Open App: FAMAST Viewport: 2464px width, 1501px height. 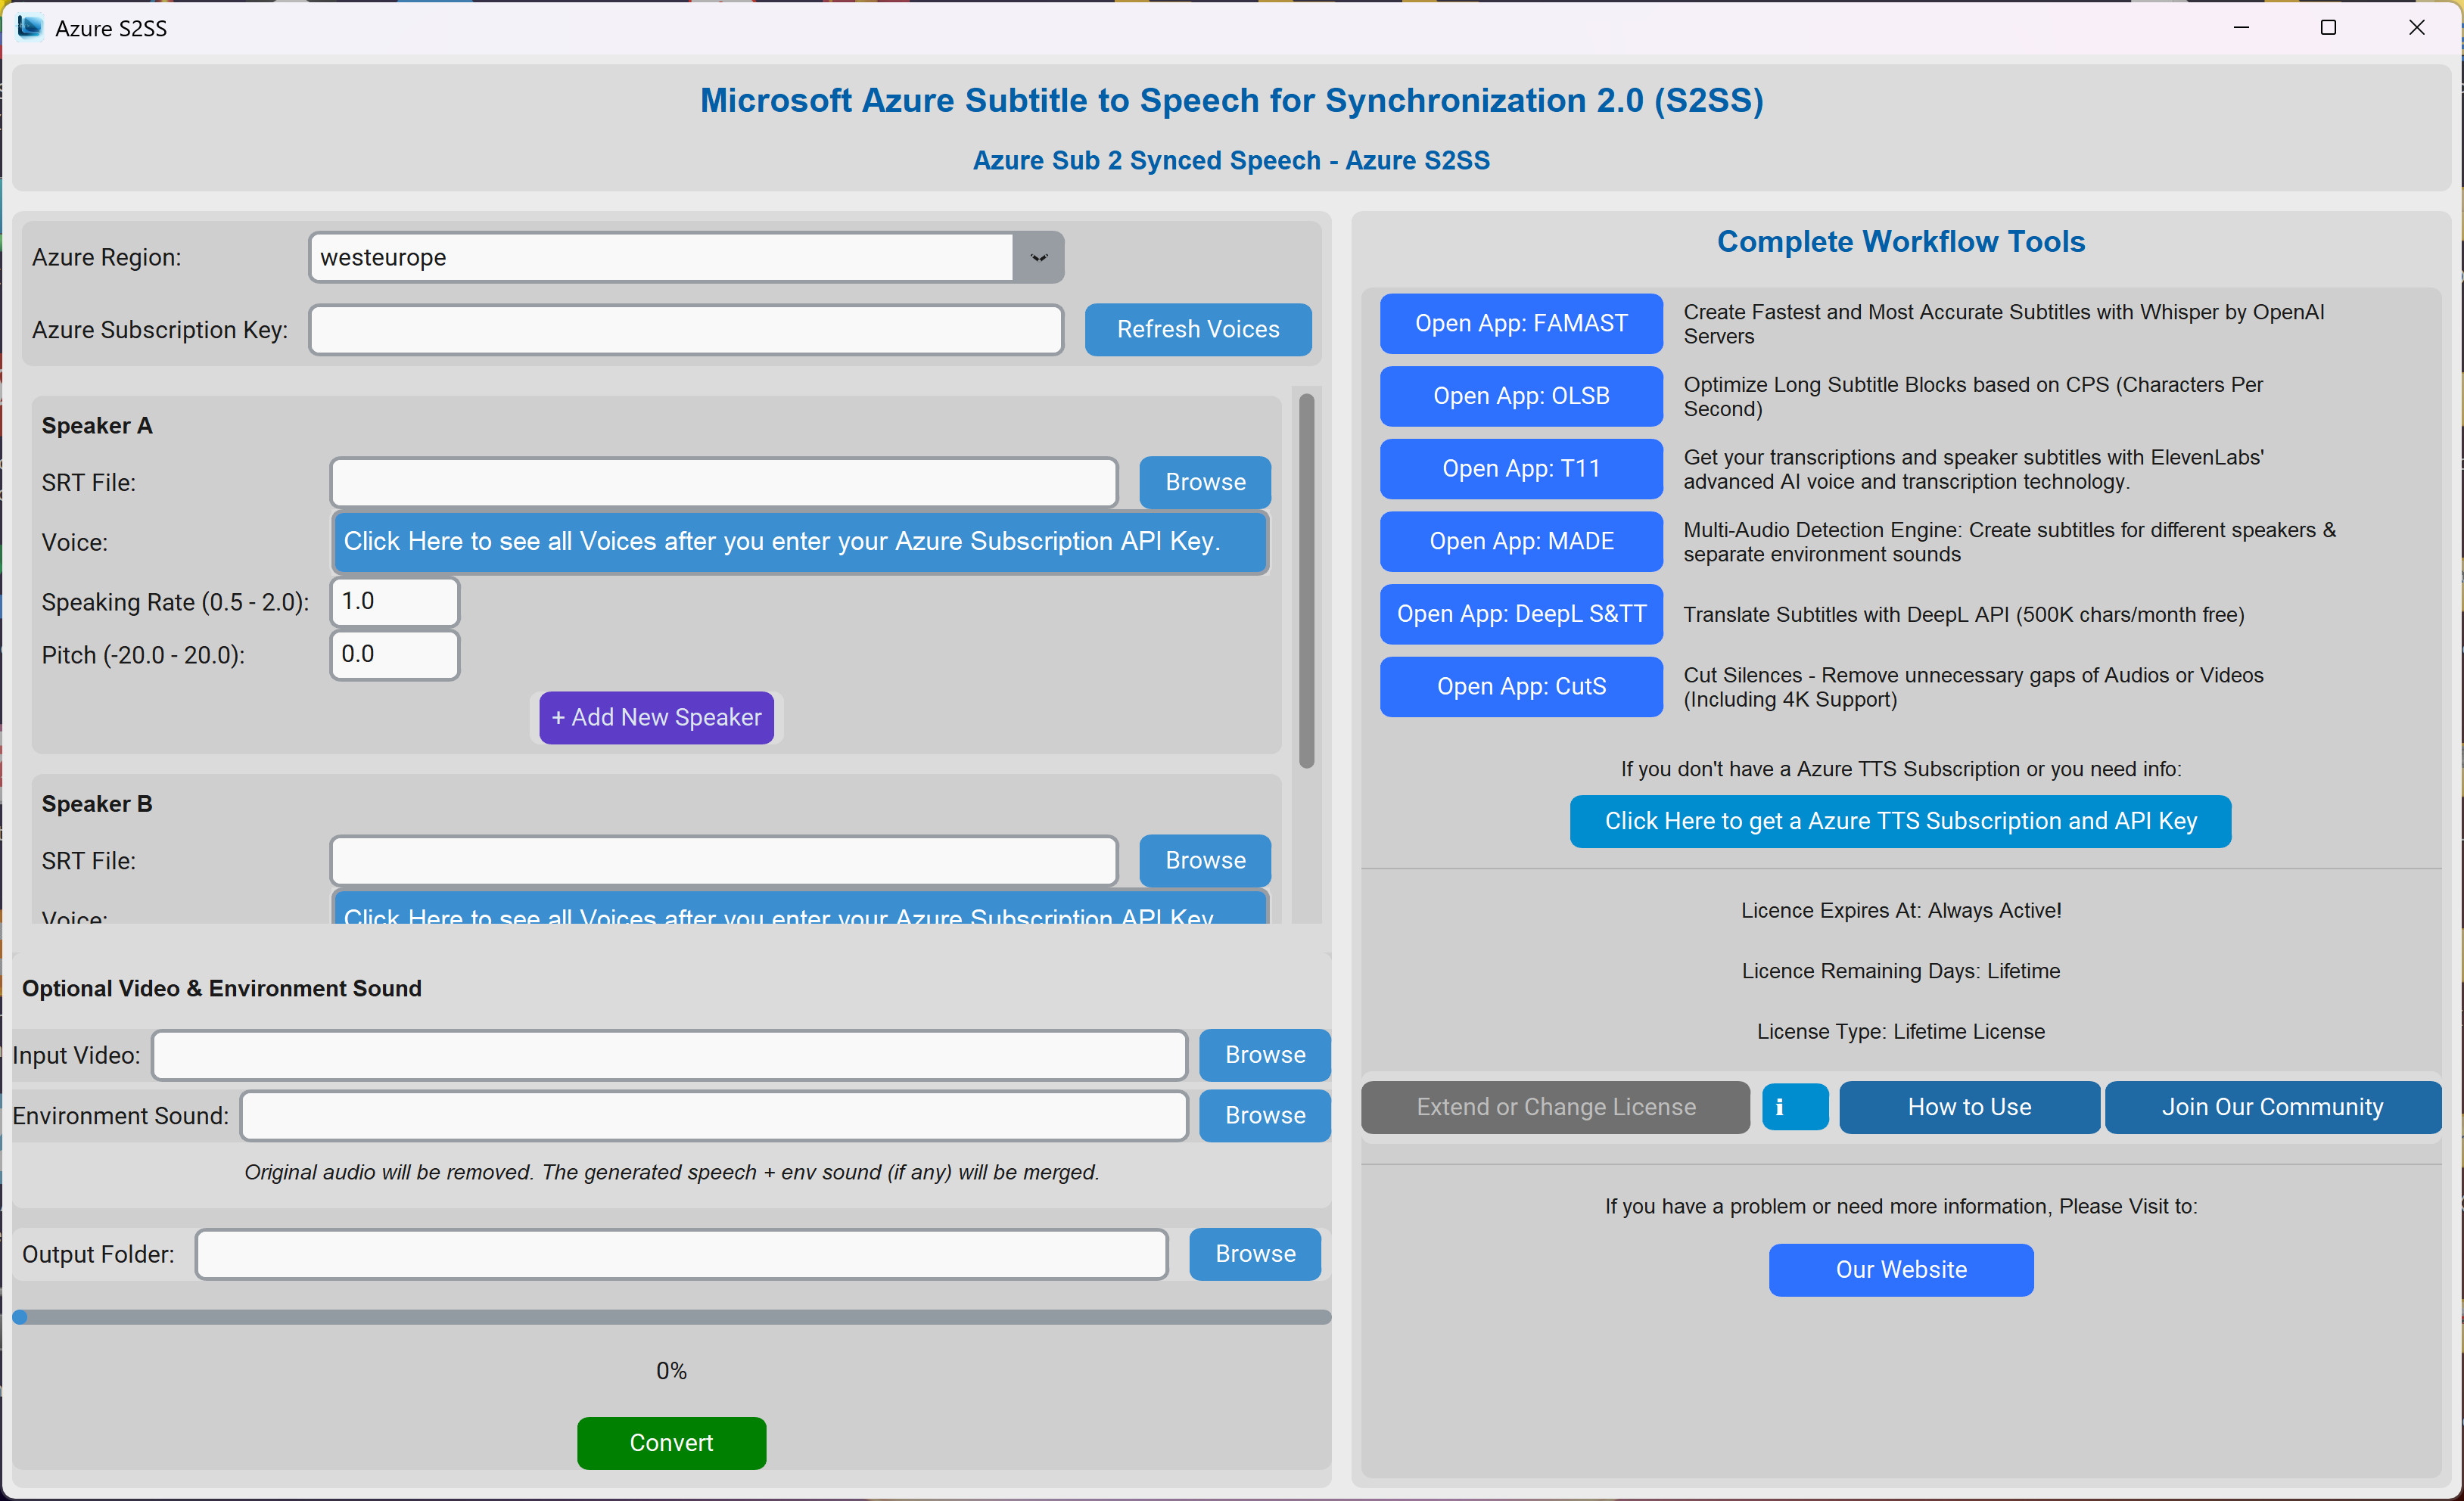tap(1520, 324)
